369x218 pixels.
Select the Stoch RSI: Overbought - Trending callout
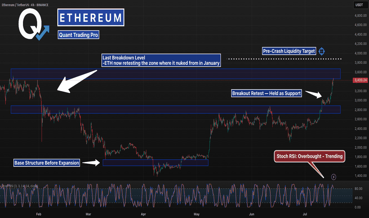click(310, 156)
